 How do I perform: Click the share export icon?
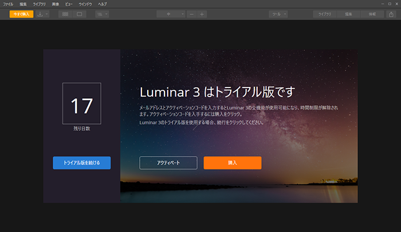(x=391, y=14)
